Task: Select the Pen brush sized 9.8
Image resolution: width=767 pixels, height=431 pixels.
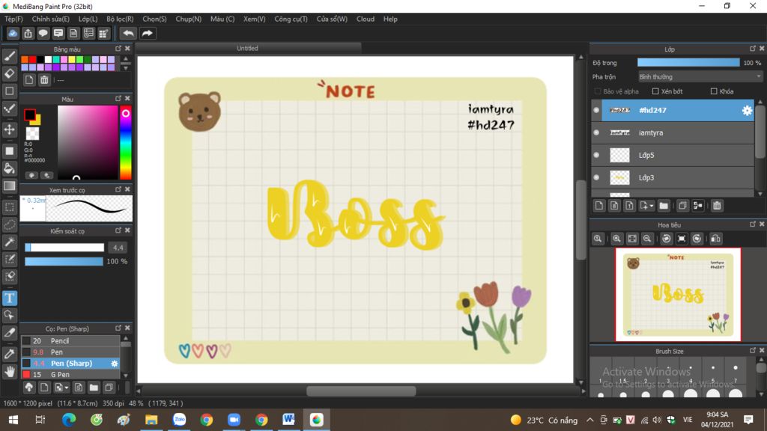Action: click(70, 352)
